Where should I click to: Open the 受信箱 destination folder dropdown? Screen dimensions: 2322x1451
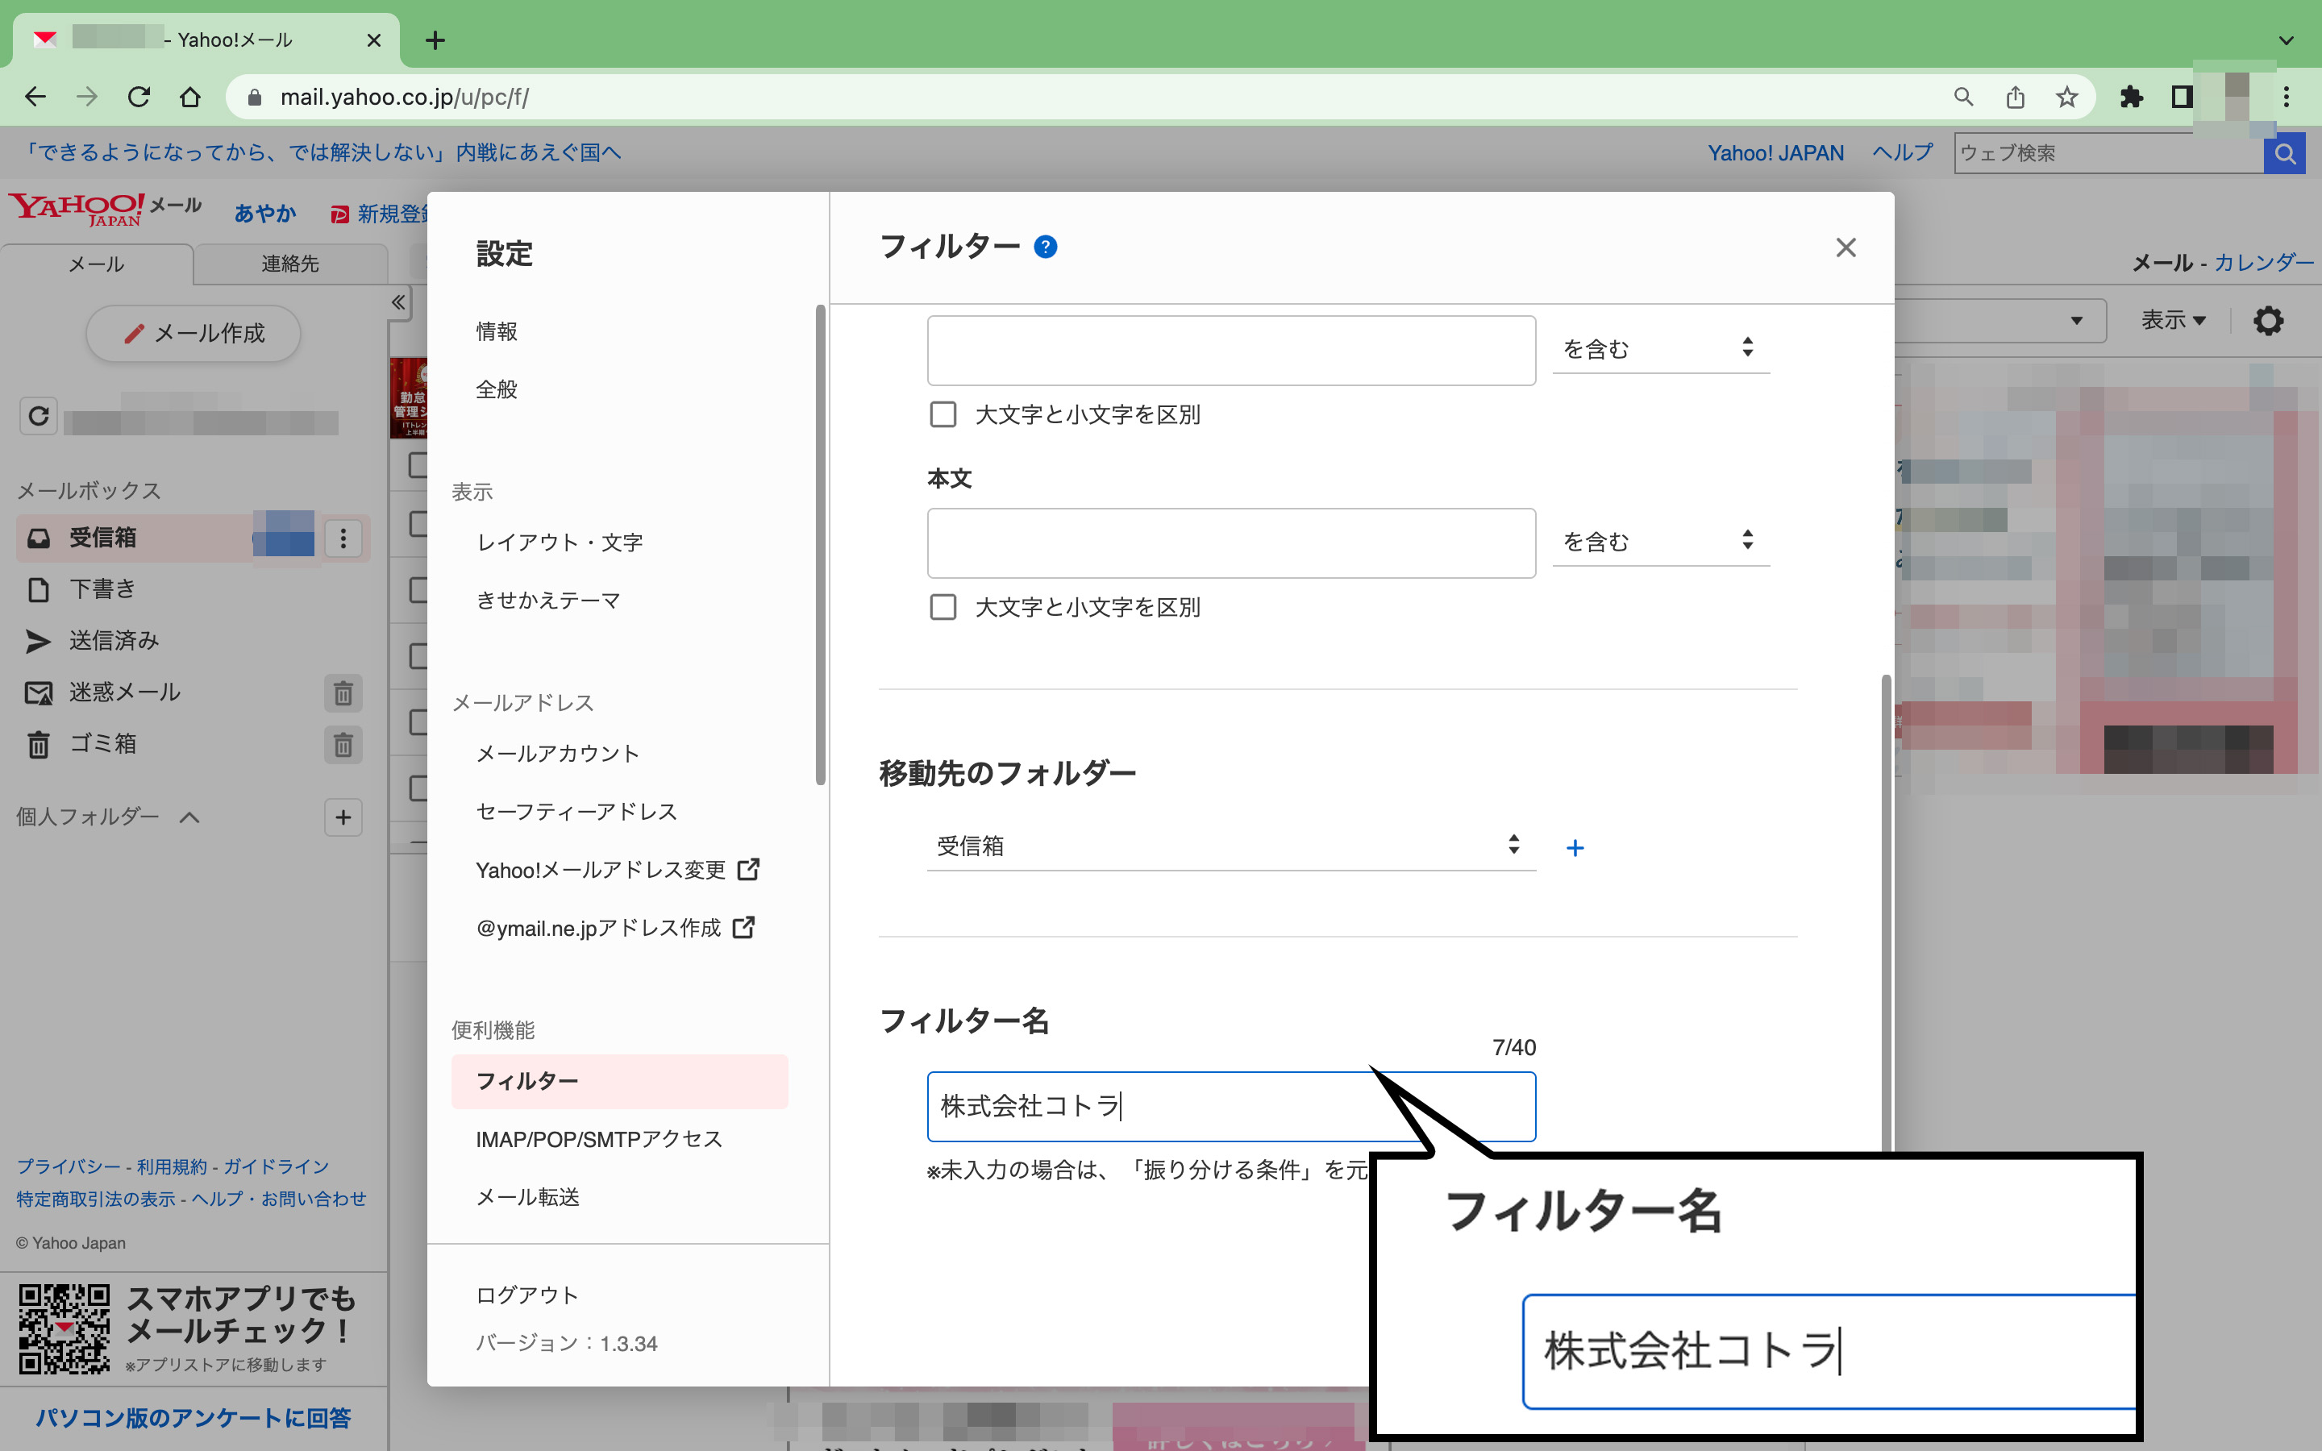click(x=1231, y=846)
